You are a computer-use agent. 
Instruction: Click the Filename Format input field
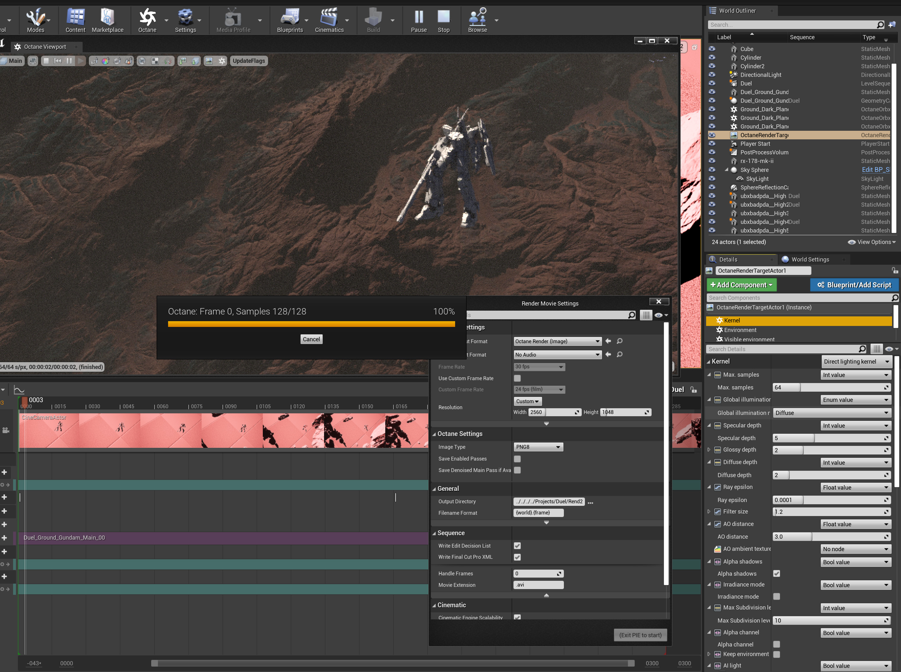point(538,513)
